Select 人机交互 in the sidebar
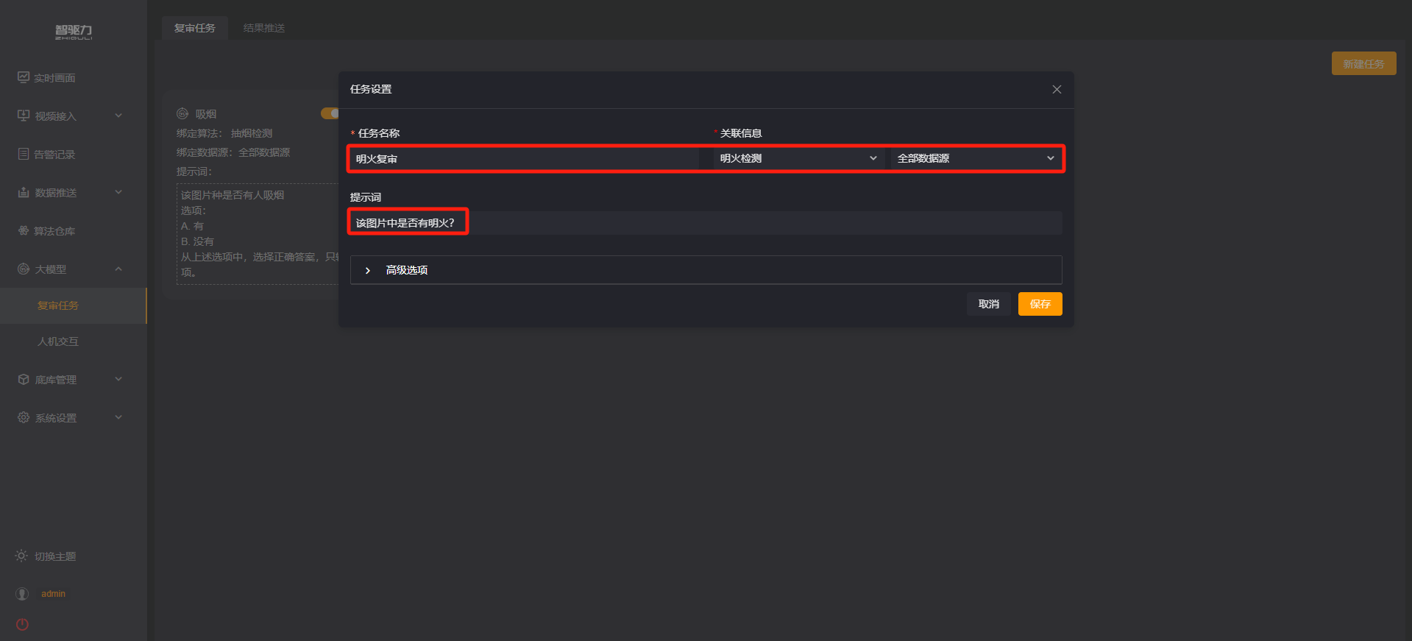 (58, 341)
